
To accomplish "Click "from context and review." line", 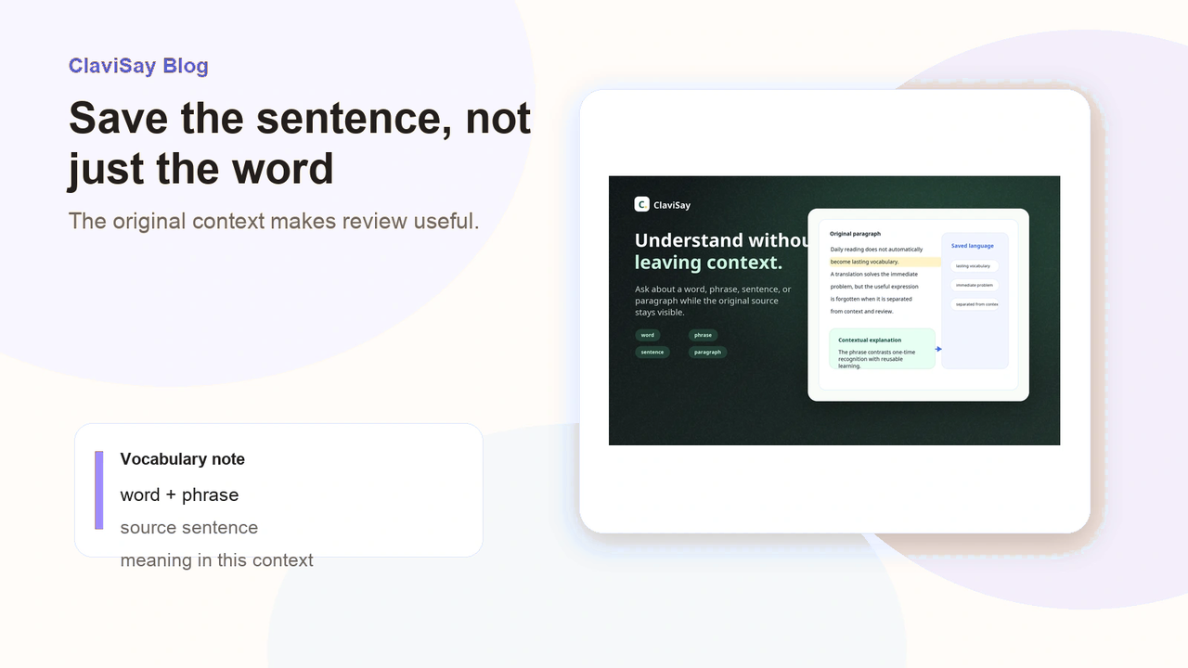I will (862, 312).
